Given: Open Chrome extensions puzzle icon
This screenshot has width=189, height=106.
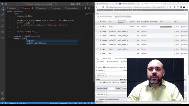Looking at the screenshot, I should 175,7.
